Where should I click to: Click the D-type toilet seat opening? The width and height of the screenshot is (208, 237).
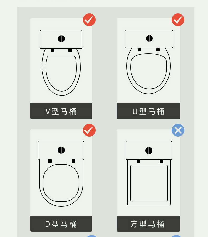click(x=61, y=183)
